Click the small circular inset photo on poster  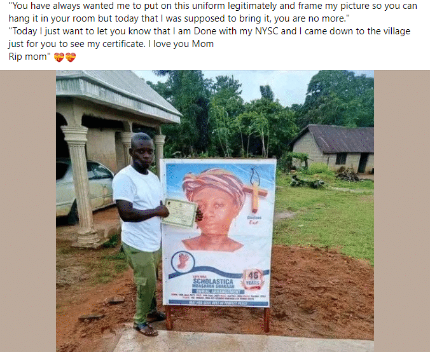[x=183, y=262]
